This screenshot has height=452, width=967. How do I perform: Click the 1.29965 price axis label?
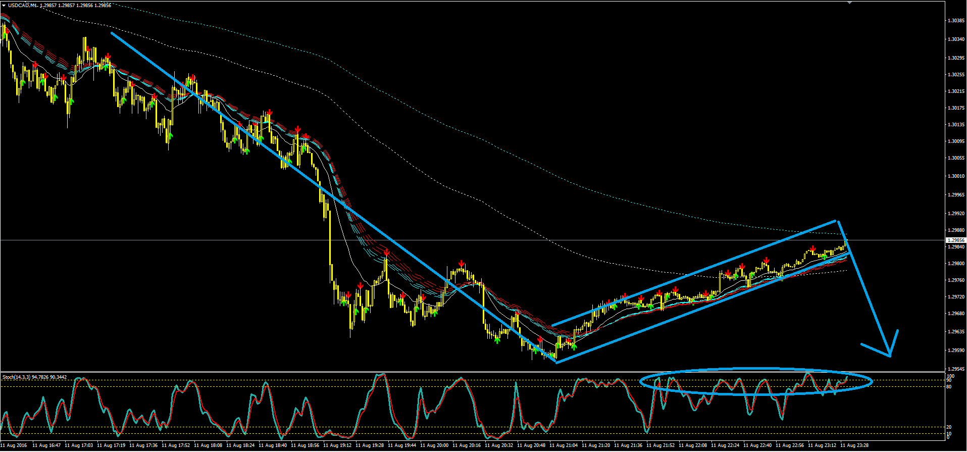pyautogui.click(x=956, y=194)
